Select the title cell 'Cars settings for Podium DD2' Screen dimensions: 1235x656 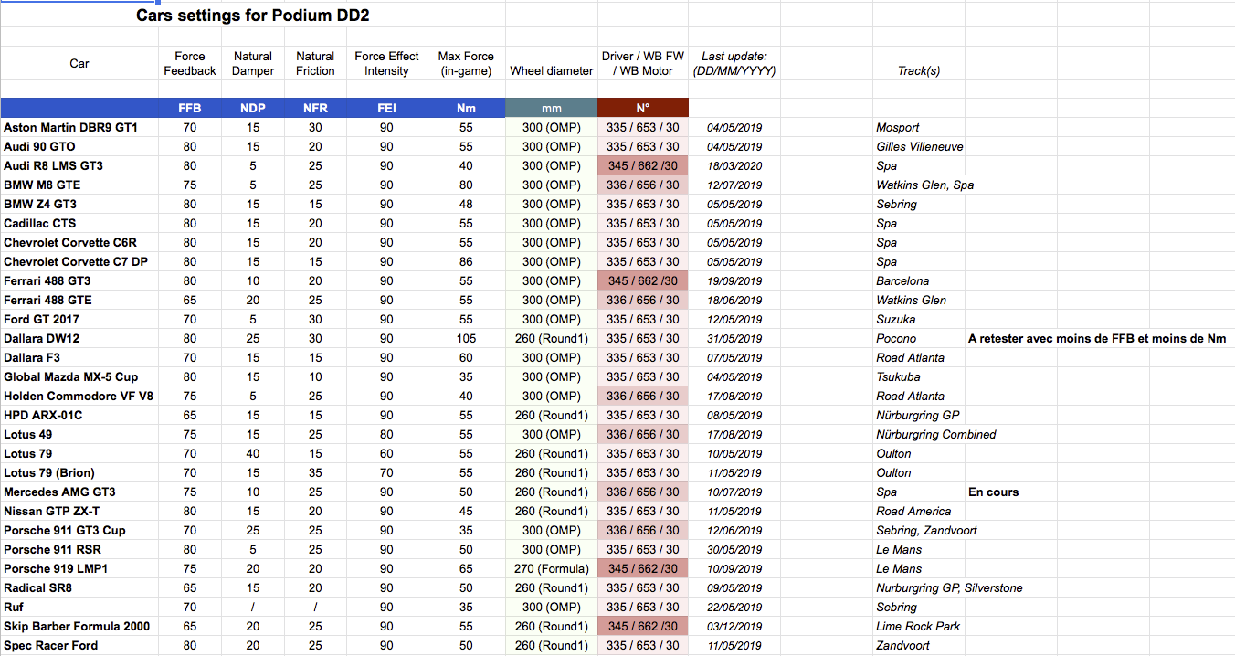tap(253, 16)
